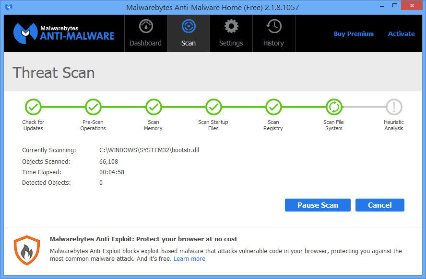Click the Malwarebytes Anti-Malware logo
426x279 pixels.
click(x=64, y=33)
